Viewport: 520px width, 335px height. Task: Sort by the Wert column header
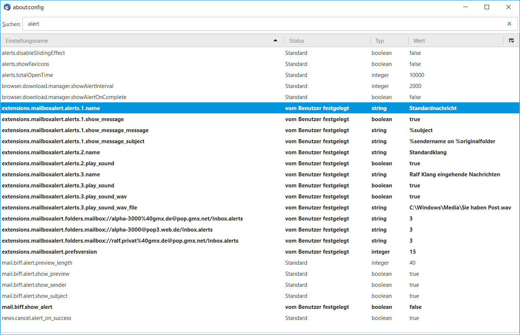[x=456, y=40]
